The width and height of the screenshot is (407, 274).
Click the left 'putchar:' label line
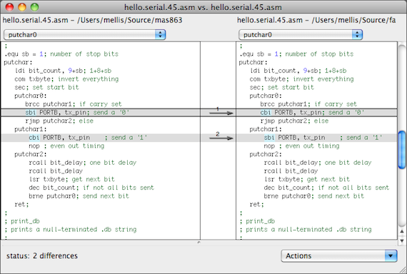point(18,62)
